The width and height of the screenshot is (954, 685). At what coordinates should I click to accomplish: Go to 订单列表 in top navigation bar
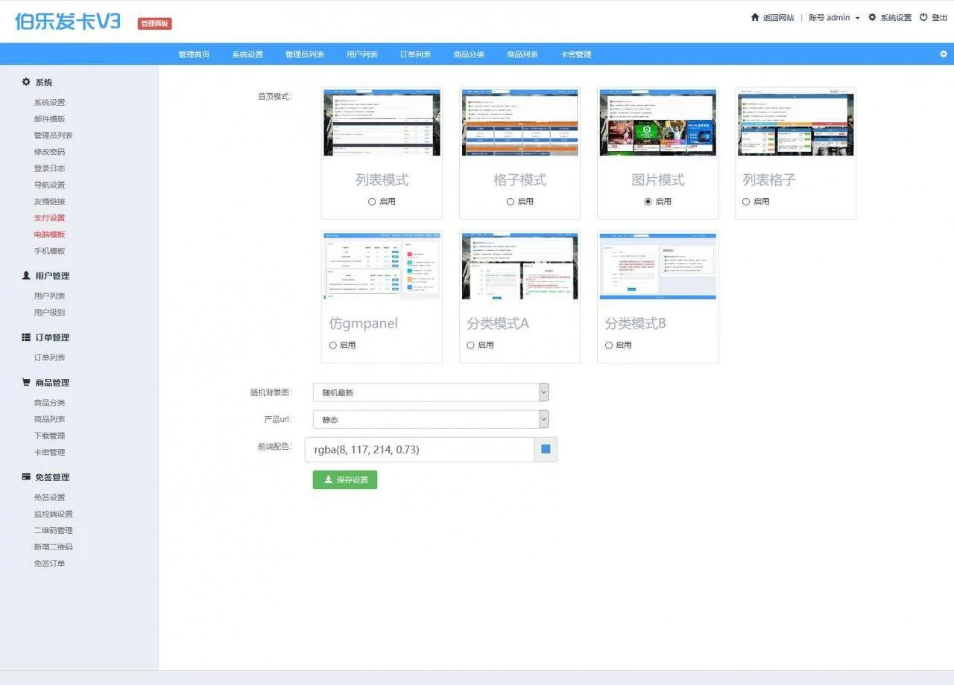click(415, 54)
